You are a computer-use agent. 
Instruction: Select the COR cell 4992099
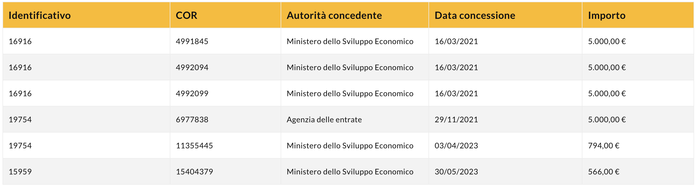(x=192, y=93)
